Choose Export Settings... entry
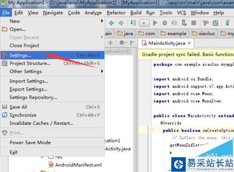The image size is (234, 172). [x=52, y=89]
